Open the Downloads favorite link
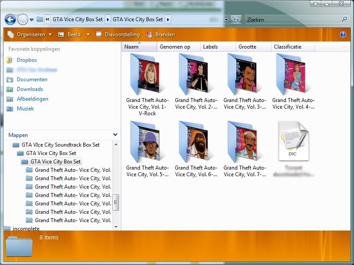The height and width of the screenshot is (265, 354). [30, 89]
